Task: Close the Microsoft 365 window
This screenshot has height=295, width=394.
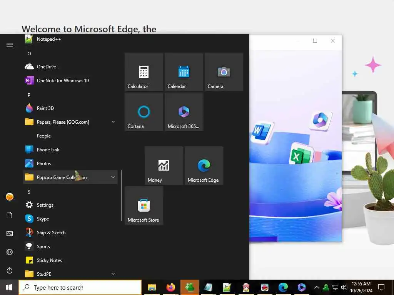Action: click(x=333, y=41)
